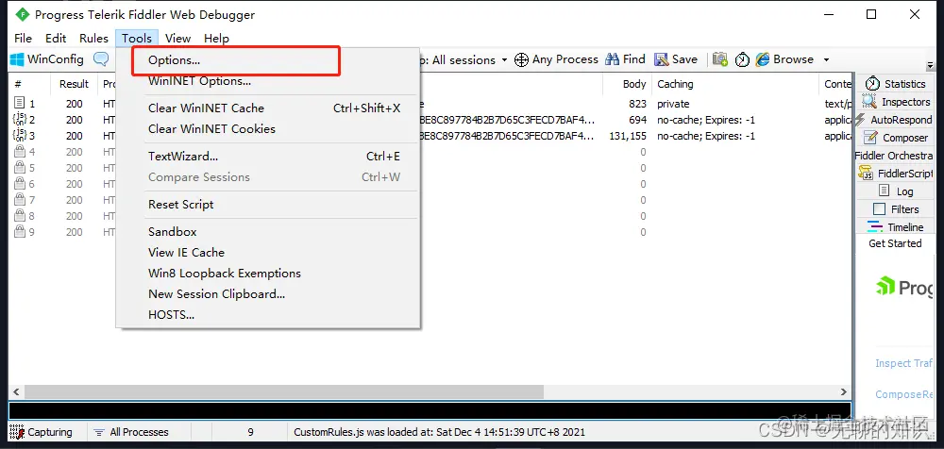The height and width of the screenshot is (449, 944).
Task: Open the Rules menu
Action: (93, 38)
